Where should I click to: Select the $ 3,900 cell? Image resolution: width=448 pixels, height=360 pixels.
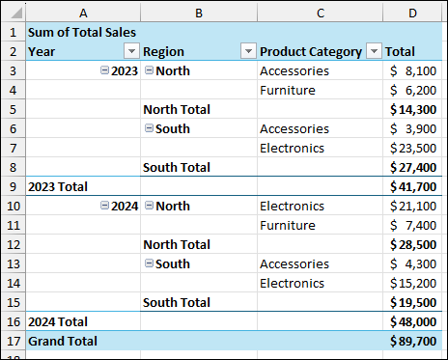[x=412, y=128]
